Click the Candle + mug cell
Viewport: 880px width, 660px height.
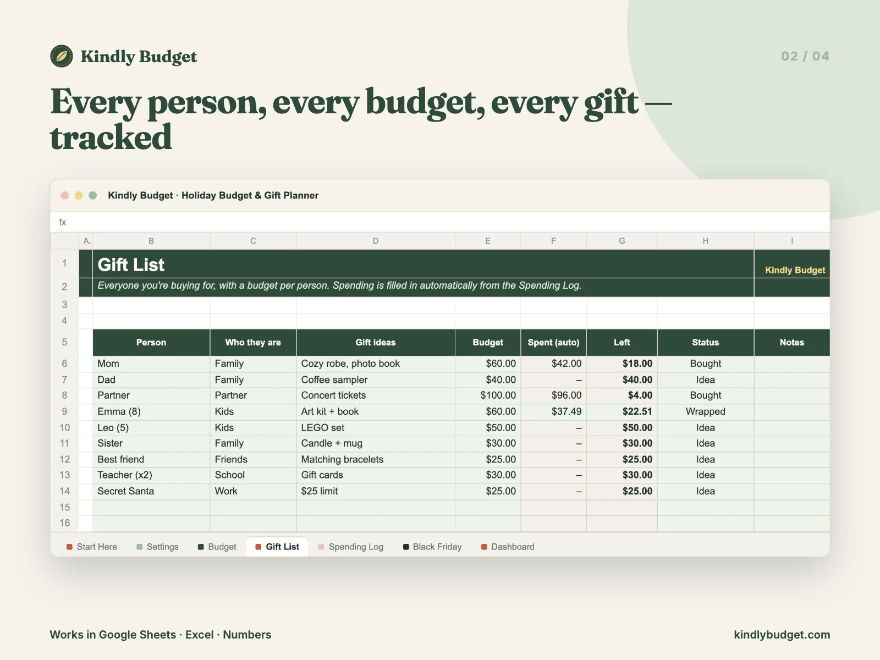(376, 443)
